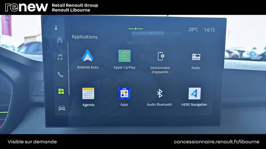This screenshot has height=149, width=266.
Task: Open the music section in sidebar
Action: [x=60, y=57]
